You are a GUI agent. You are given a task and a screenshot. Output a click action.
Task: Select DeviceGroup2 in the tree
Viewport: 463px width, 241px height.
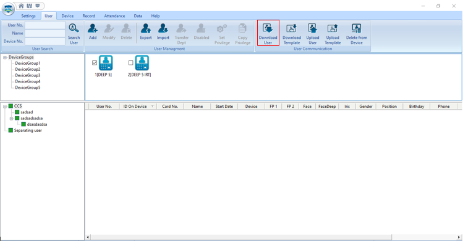(28, 70)
